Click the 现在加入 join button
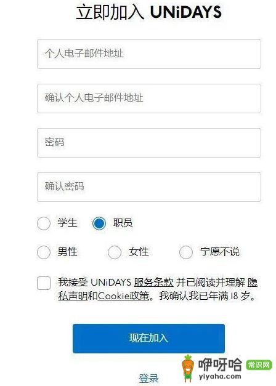This screenshot has width=276, height=386. [x=148, y=339]
